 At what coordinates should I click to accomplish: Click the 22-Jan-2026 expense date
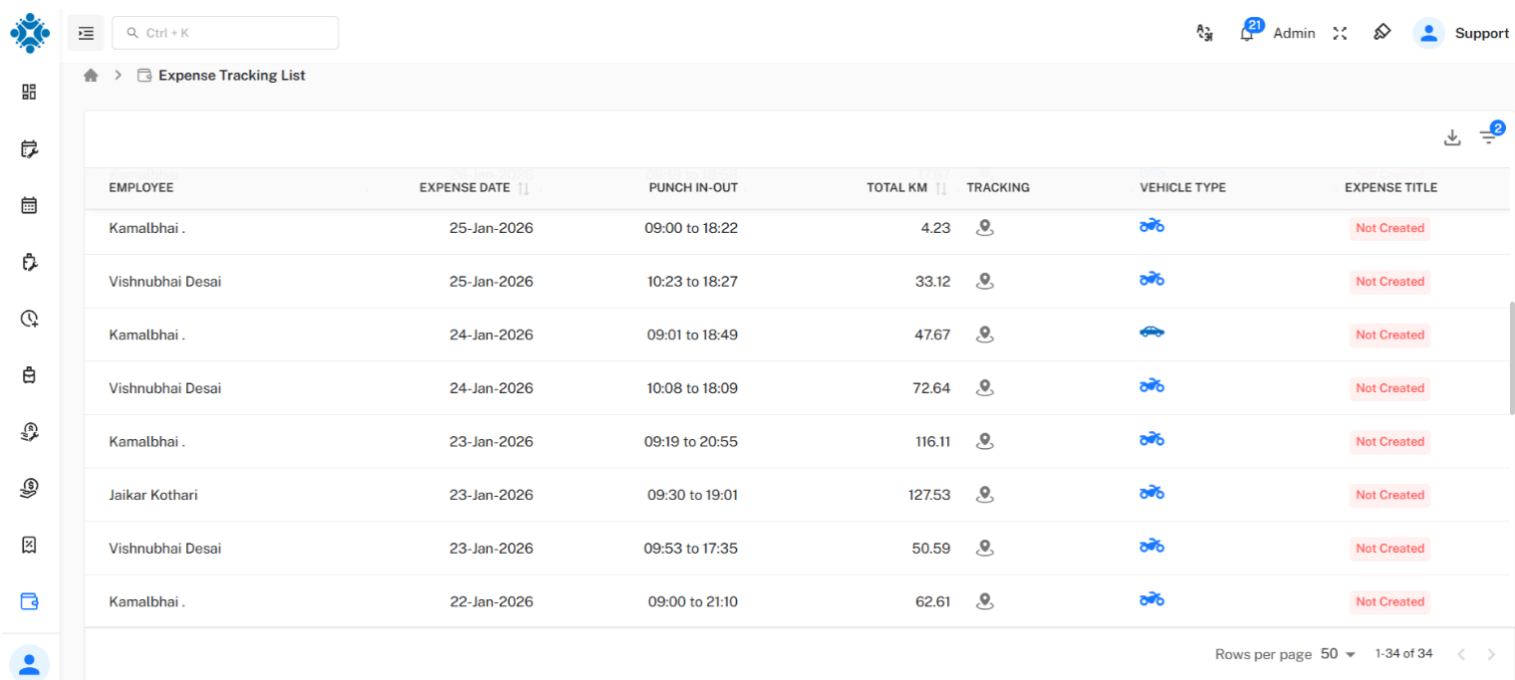pos(491,601)
